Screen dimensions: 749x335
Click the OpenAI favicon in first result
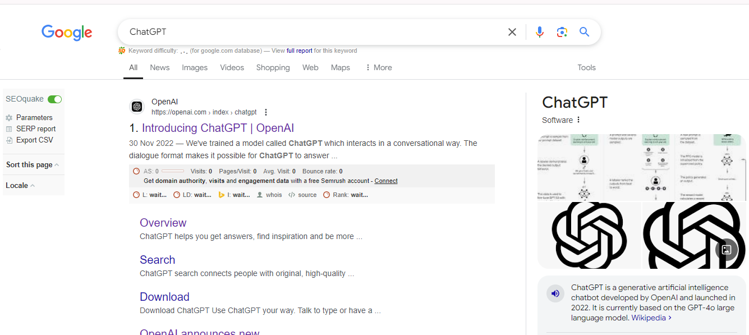137,107
